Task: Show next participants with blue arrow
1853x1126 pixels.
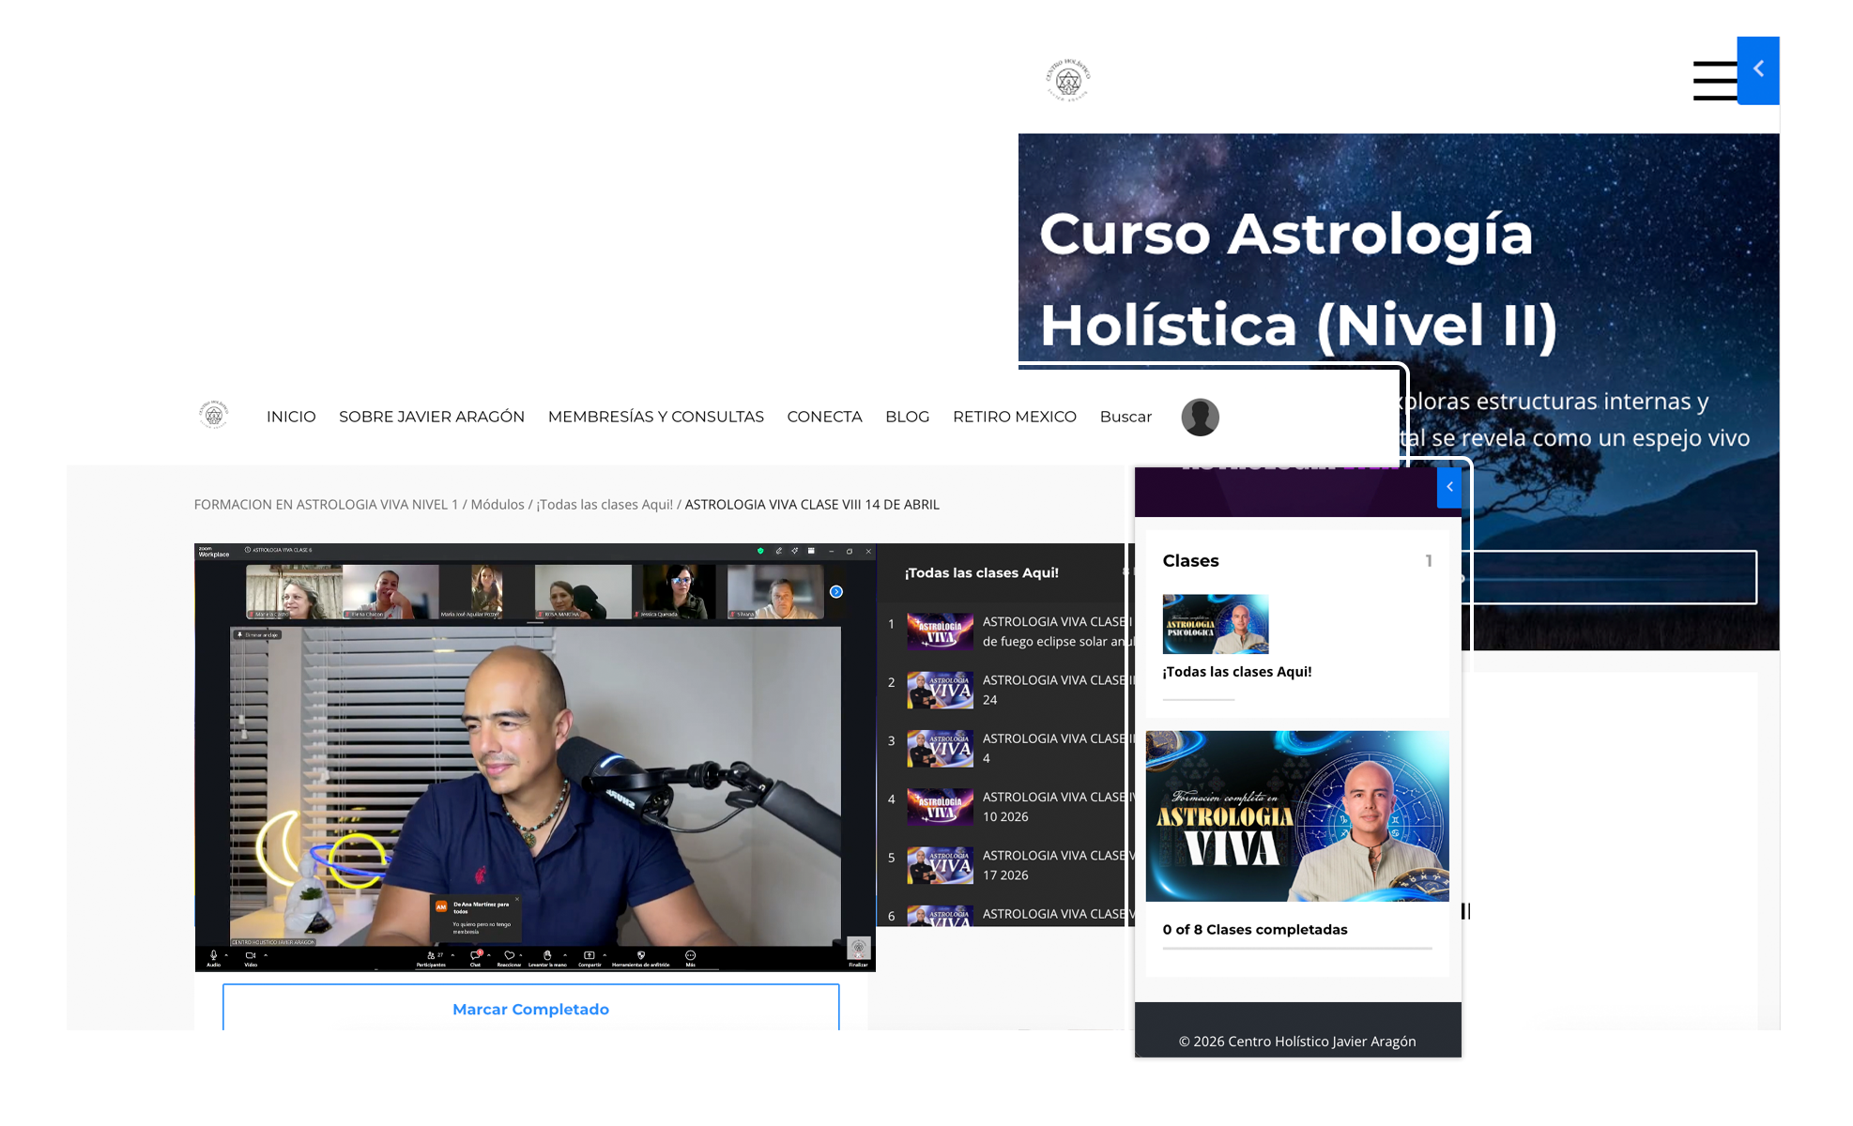Action: click(x=836, y=592)
